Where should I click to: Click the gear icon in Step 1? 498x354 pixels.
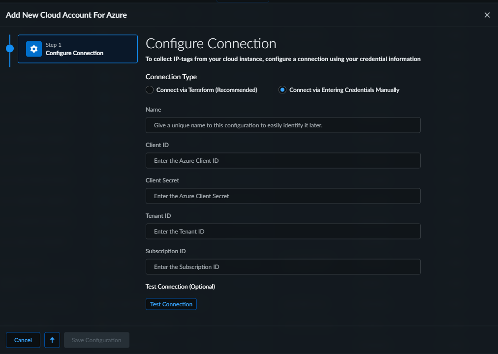pos(34,49)
